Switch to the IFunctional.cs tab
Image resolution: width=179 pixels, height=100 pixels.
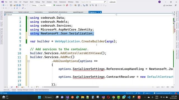click(x=8, y=12)
